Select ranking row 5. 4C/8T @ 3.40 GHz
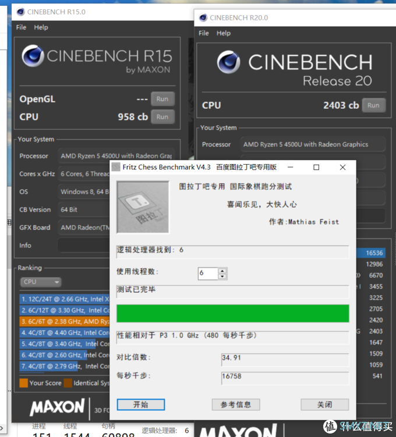Viewport: 396px width, 437px height. [65, 344]
